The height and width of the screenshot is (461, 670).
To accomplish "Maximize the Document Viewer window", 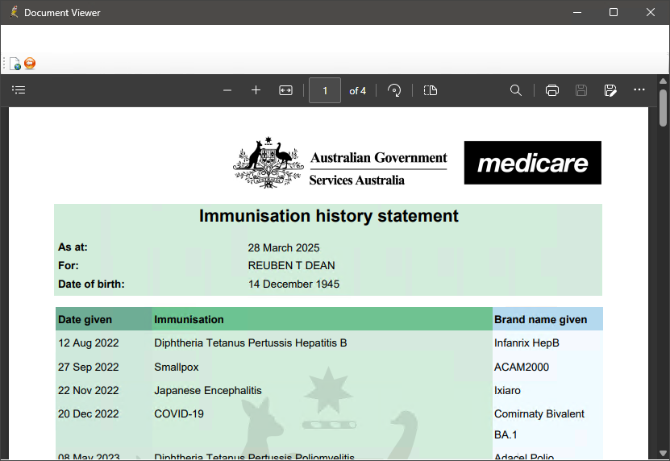I will coord(614,12).
